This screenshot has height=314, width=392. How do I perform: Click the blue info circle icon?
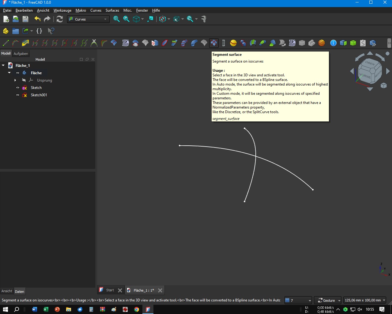point(334,43)
